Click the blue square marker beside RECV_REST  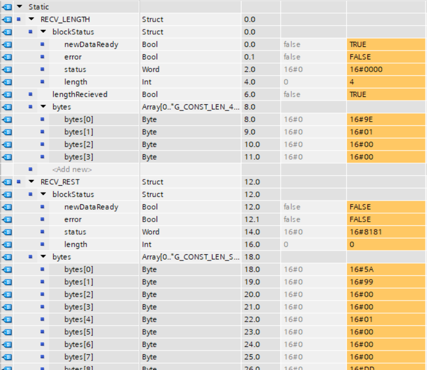pyautogui.click(x=18, y=182)
